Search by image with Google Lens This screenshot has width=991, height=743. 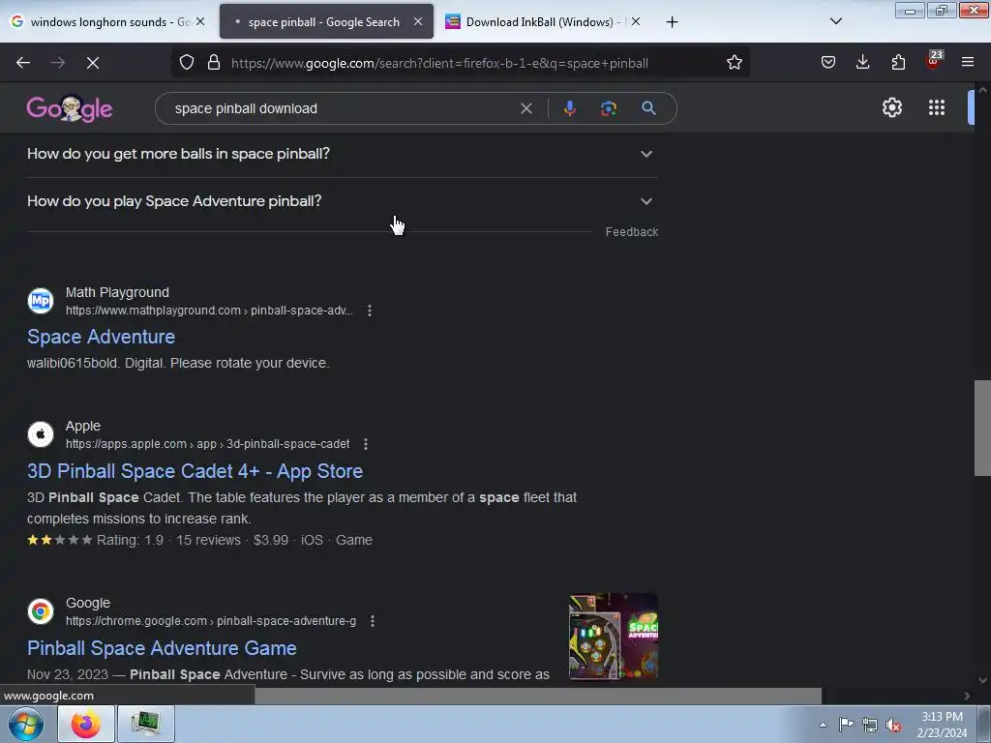click(x=609, y=108)
